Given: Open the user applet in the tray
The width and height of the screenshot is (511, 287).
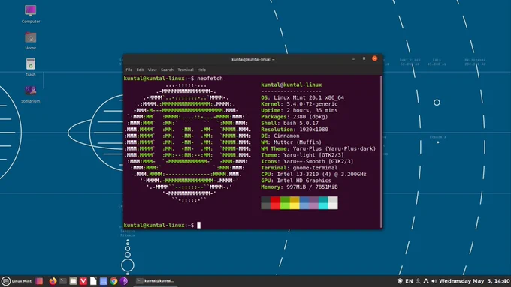Looking at the screenshot, I should point(418,281).
